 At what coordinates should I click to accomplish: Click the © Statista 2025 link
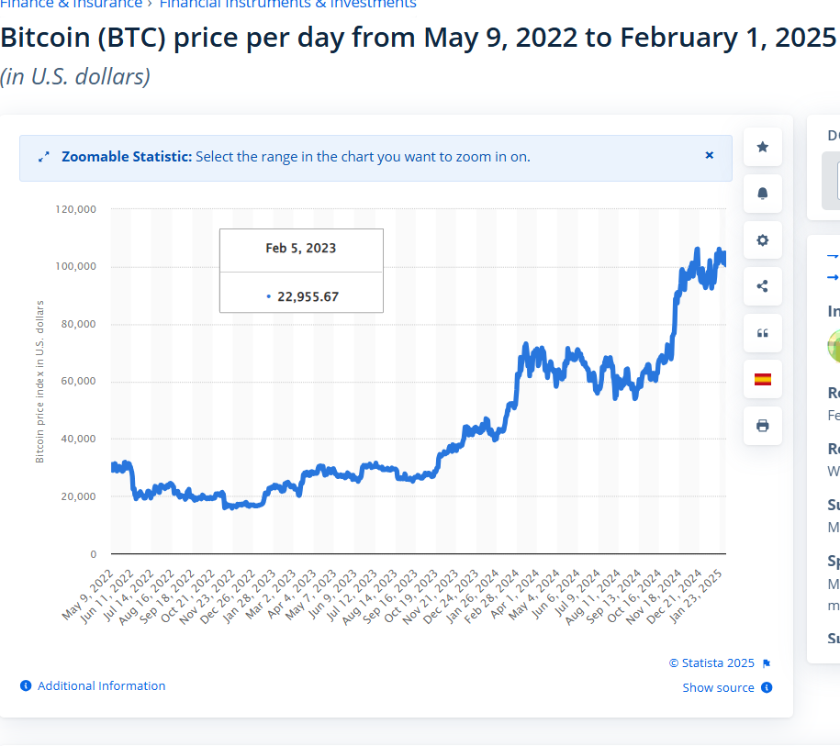click(x=711, y=663)
